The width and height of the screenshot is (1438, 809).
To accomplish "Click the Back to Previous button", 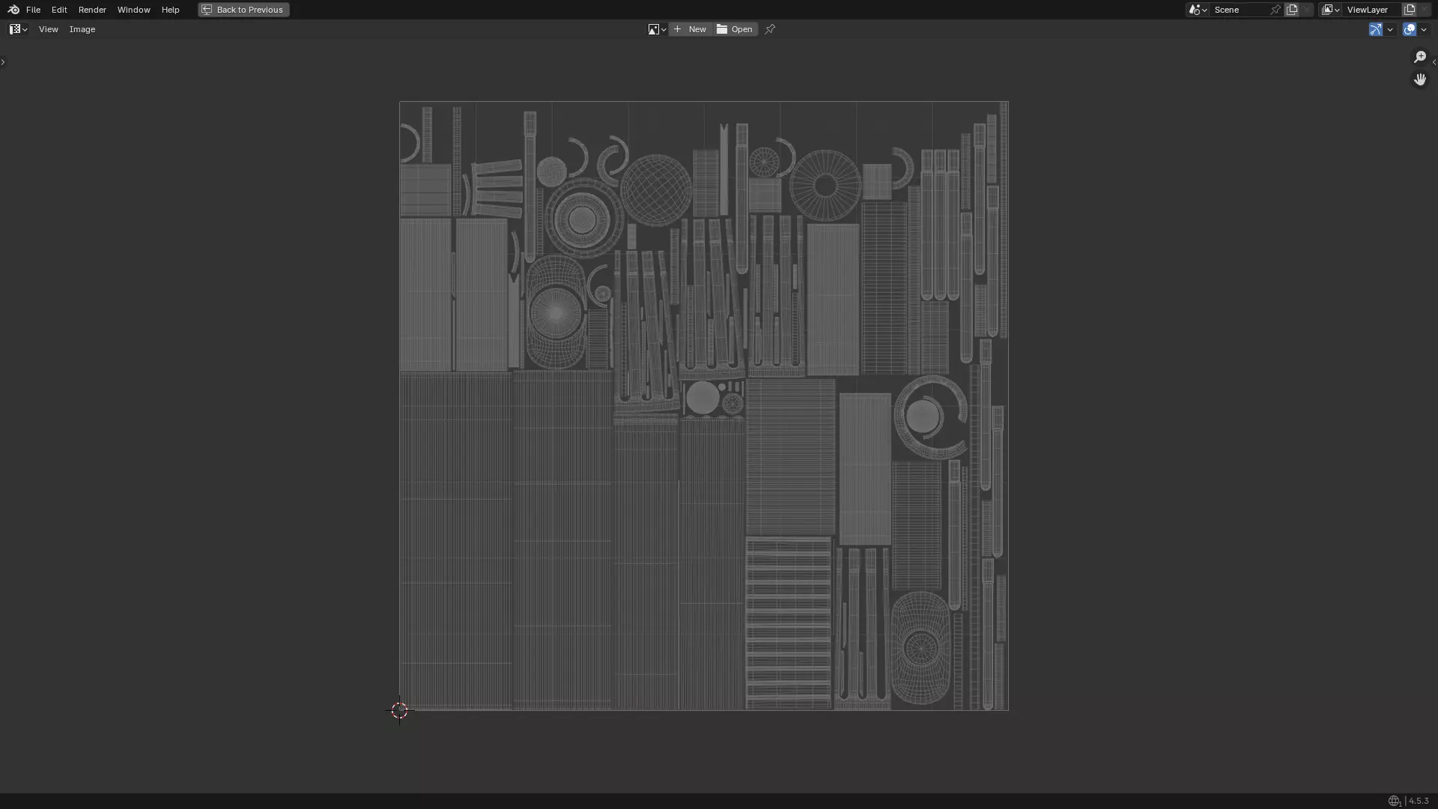I will [243, 10].
